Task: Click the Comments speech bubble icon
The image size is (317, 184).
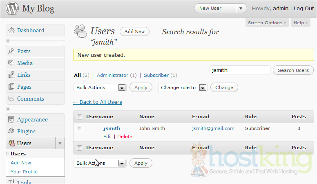Action: coord(11,99)
